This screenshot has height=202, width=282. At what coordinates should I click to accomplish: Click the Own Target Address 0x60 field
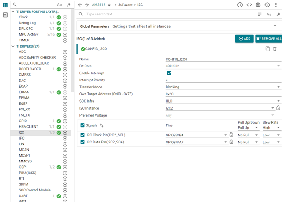(223, 94)
